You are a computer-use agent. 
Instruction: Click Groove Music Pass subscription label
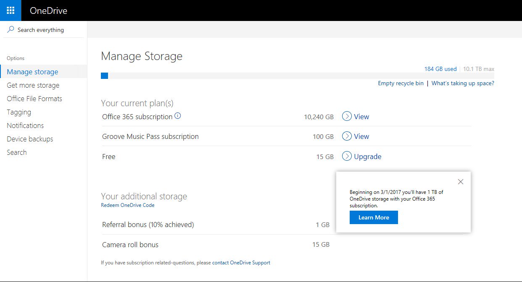coord(150,136)
